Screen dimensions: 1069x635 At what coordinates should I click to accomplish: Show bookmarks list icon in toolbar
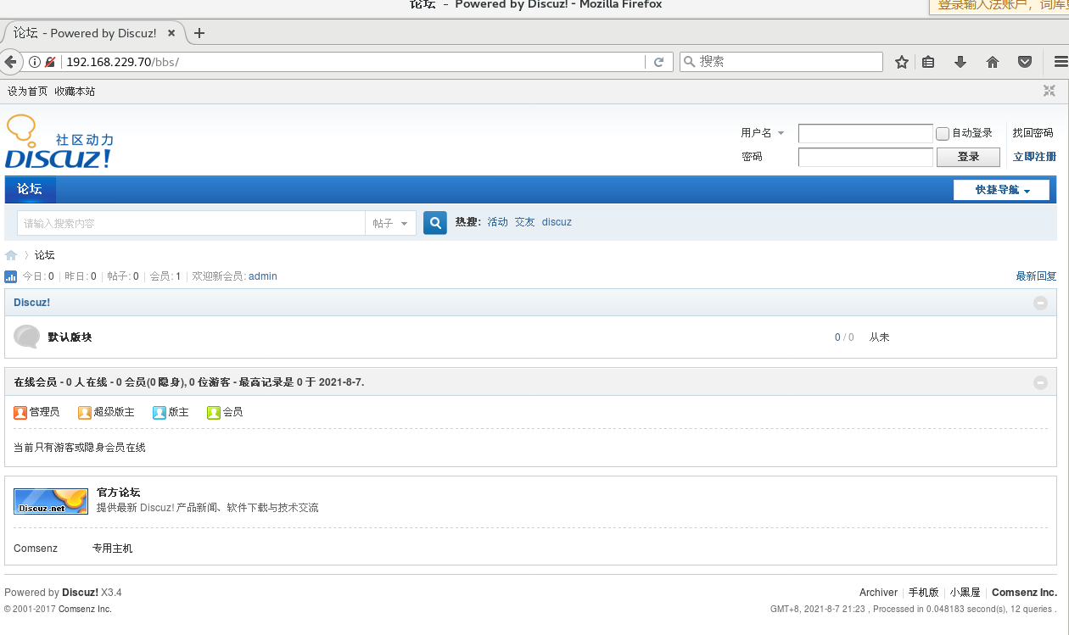(x=928, y=62)
